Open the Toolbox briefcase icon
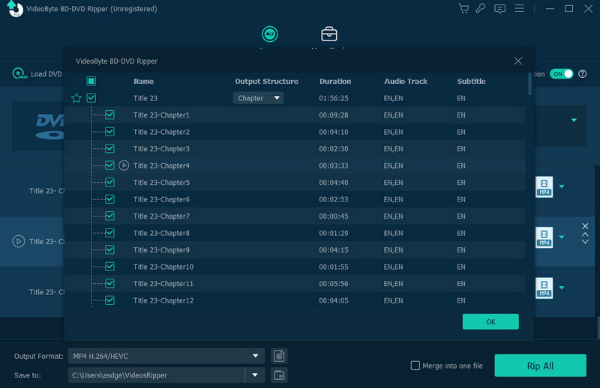600x388 pixels. point(328,34)
